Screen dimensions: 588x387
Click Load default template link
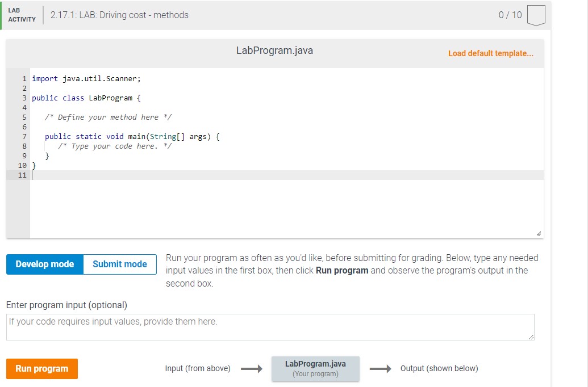point(490,53)
